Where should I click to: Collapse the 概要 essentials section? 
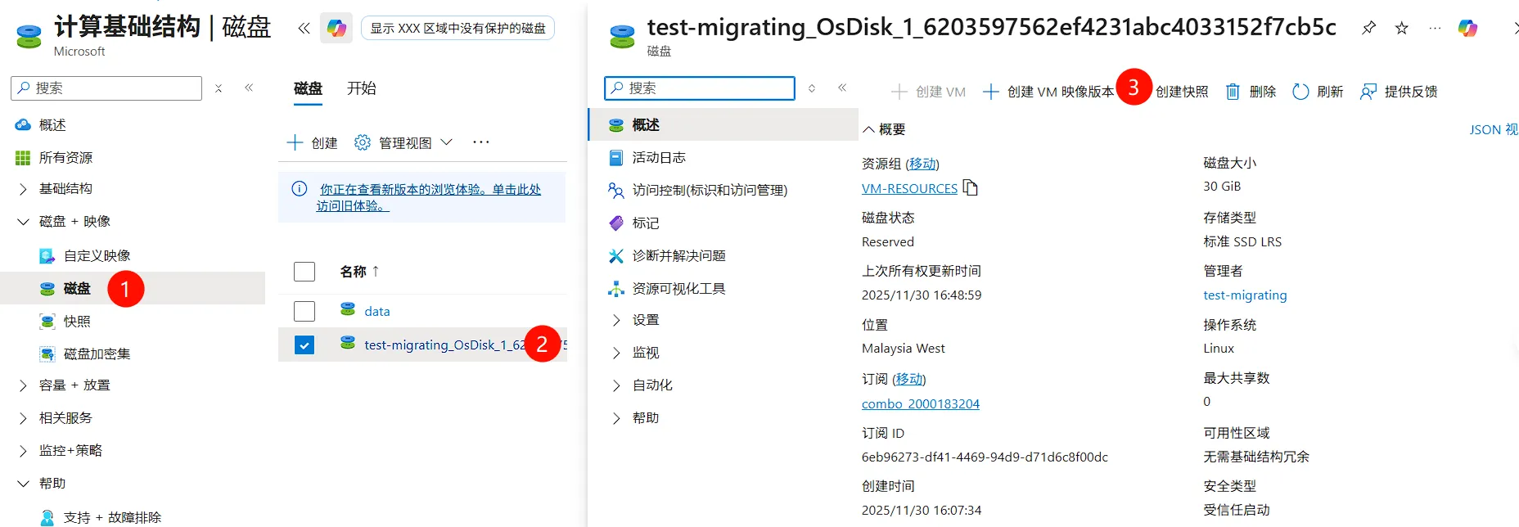coord(869,129)
